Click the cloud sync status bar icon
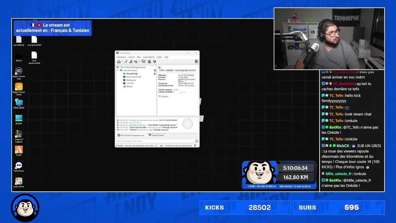The width and height of the screenshot is (396, 223). 161,146
